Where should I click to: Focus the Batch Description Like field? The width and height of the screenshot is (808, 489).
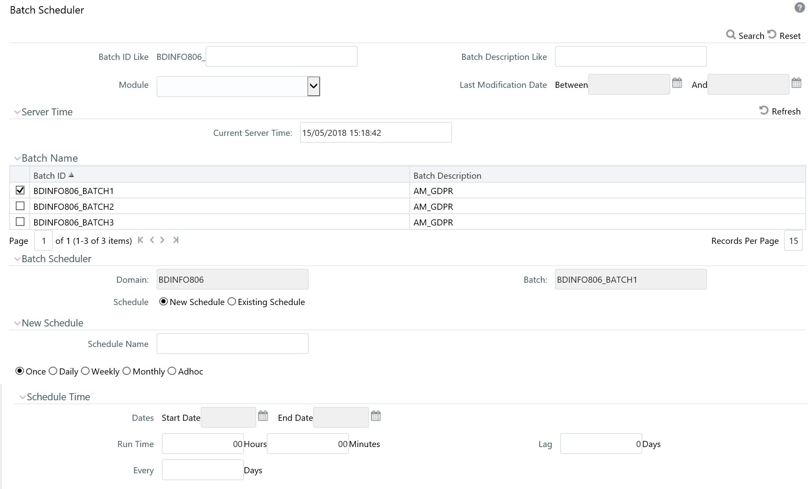click(x=630, y=56)
